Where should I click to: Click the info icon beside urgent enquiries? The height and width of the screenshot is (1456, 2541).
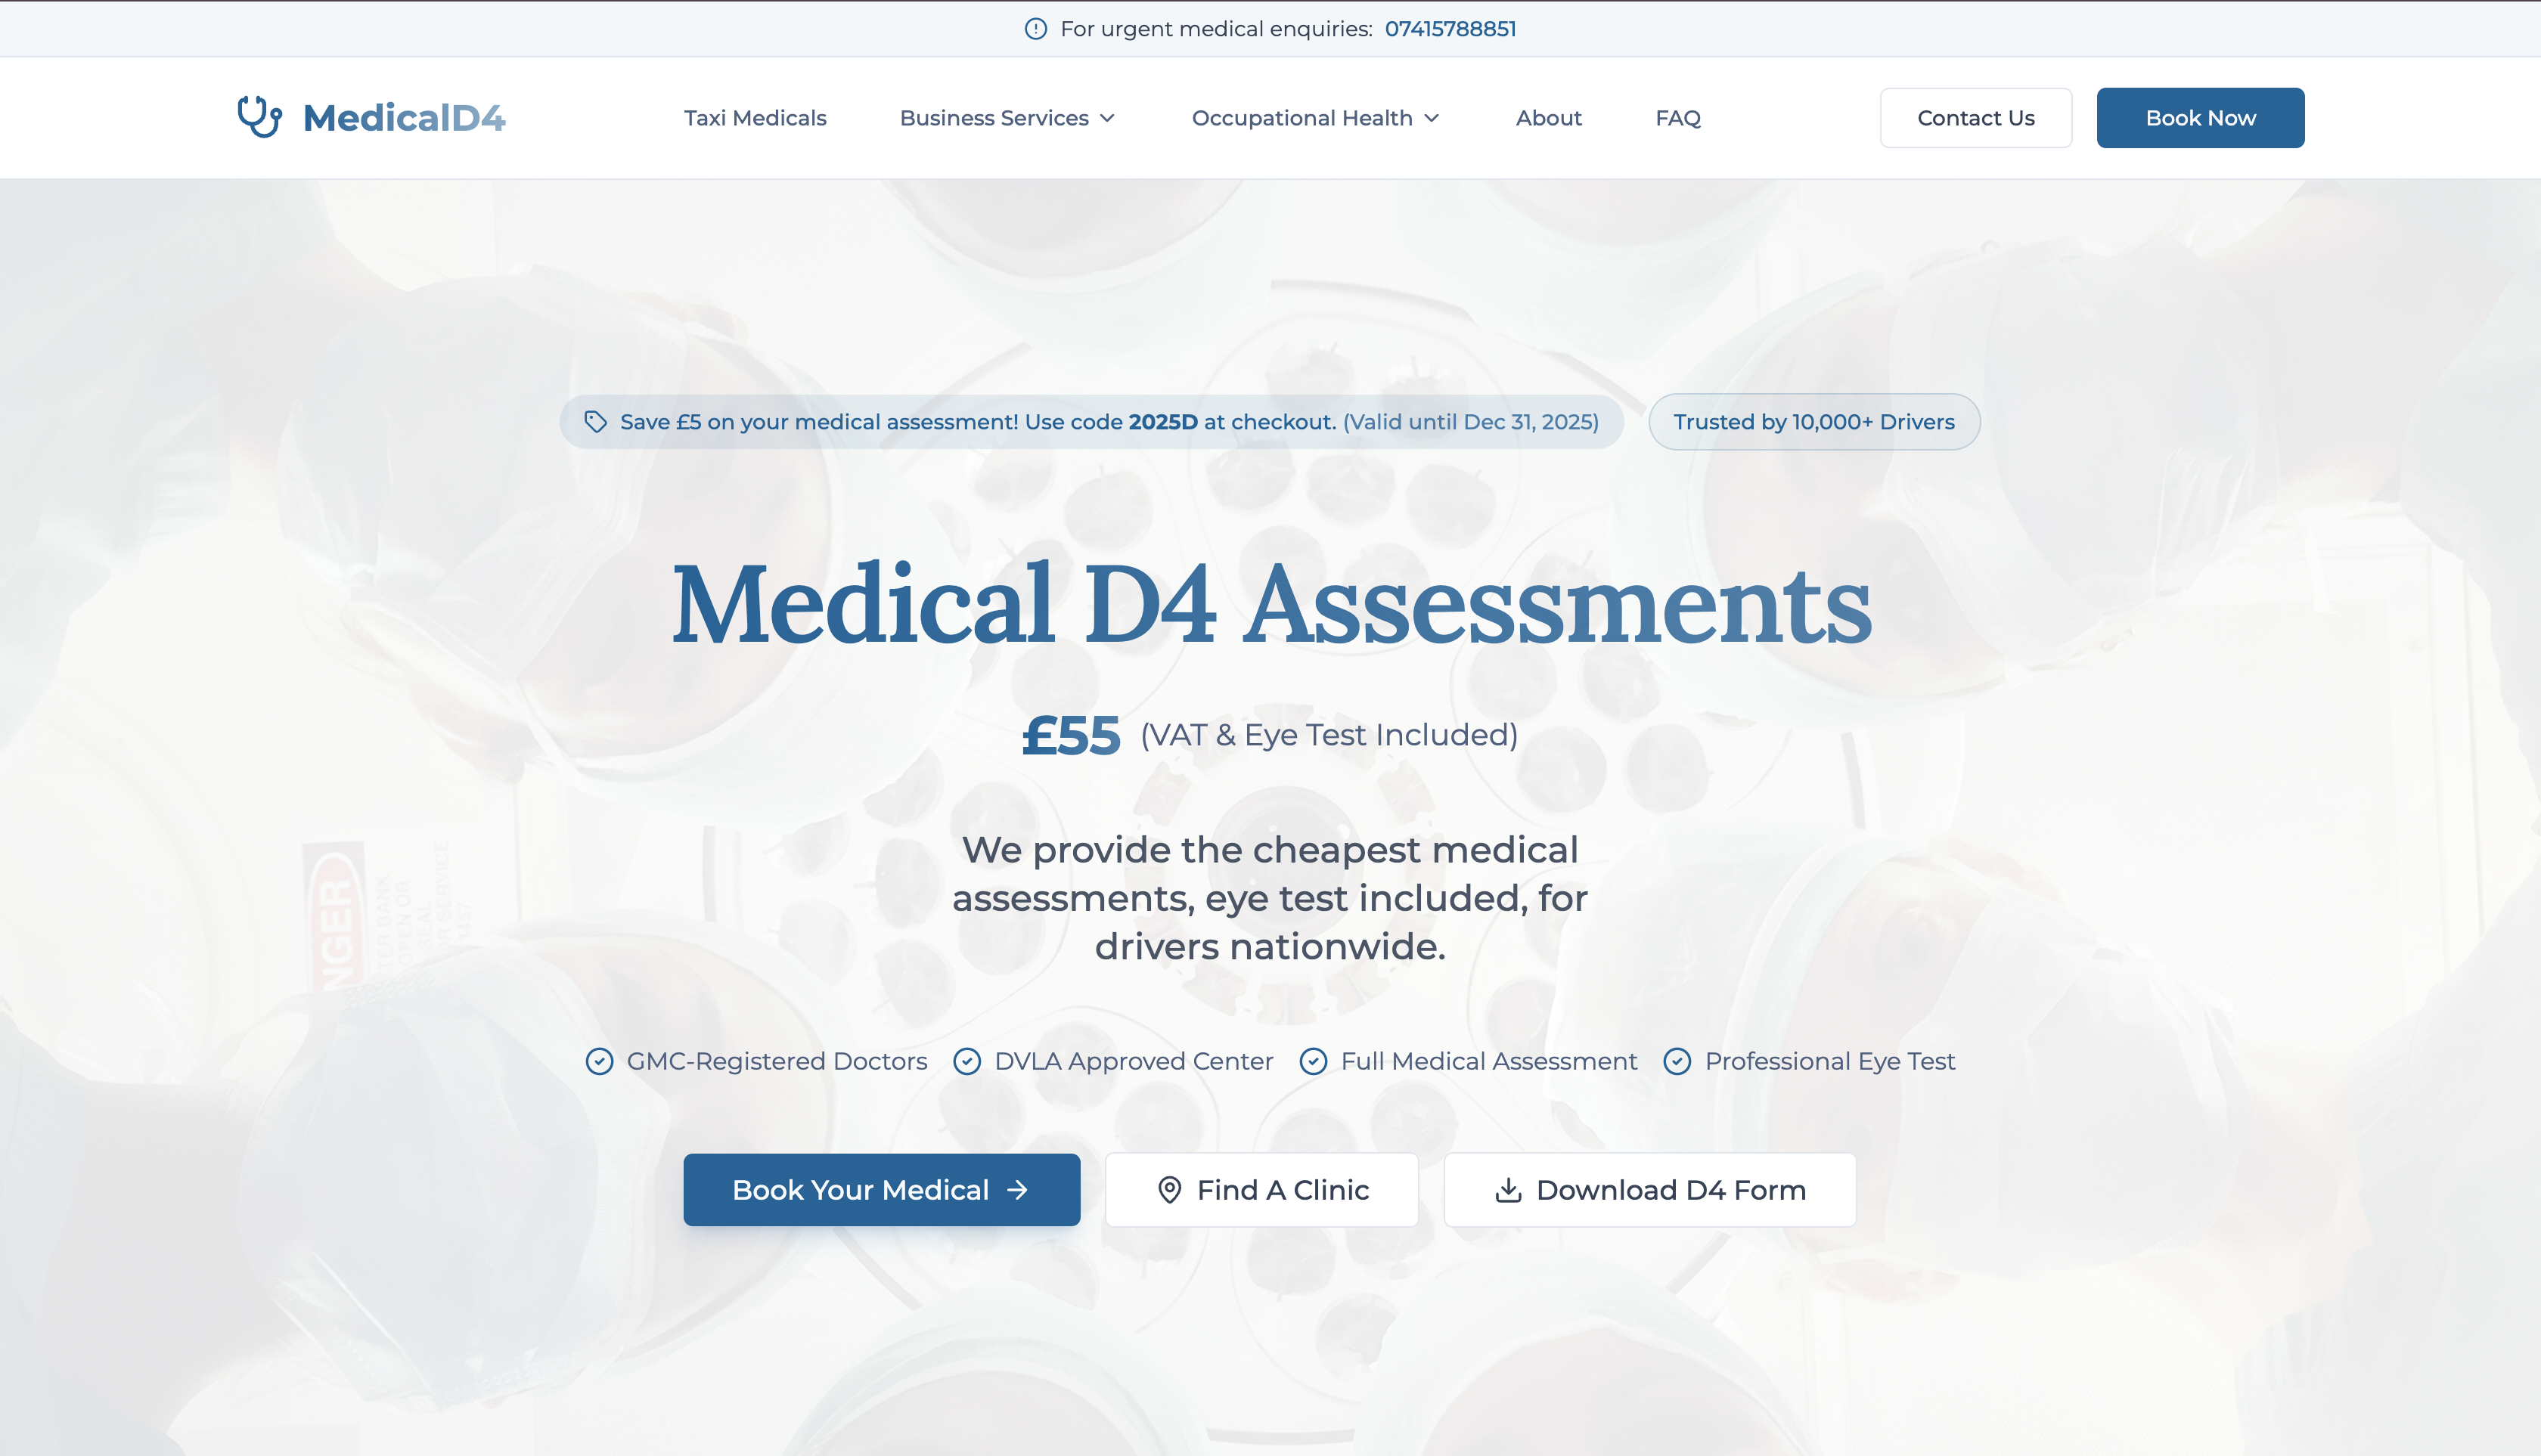point(1035,29)
